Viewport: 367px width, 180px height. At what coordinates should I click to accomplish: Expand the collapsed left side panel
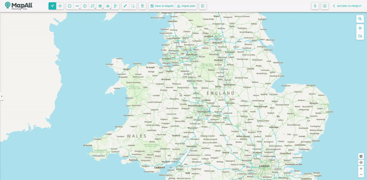click(2, 96)
